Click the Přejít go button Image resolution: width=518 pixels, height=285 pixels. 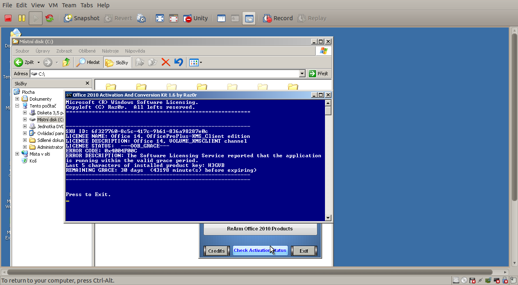click(x=319, y=74)
